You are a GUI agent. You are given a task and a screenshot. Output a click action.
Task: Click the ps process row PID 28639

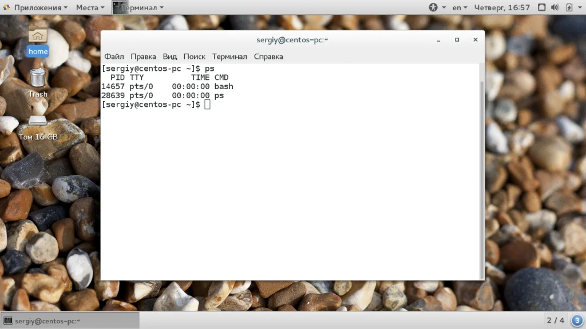pos(163,95)
